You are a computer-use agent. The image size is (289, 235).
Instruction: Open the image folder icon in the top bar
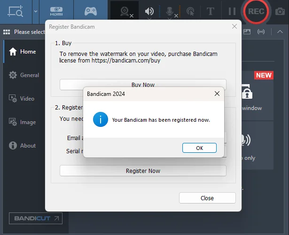[247, 31]
